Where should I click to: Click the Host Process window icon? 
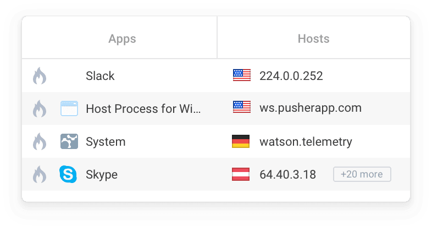69,108
